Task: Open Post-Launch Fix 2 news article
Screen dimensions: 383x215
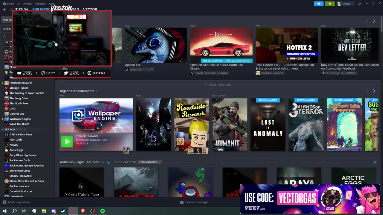Action: coord(285,67)
